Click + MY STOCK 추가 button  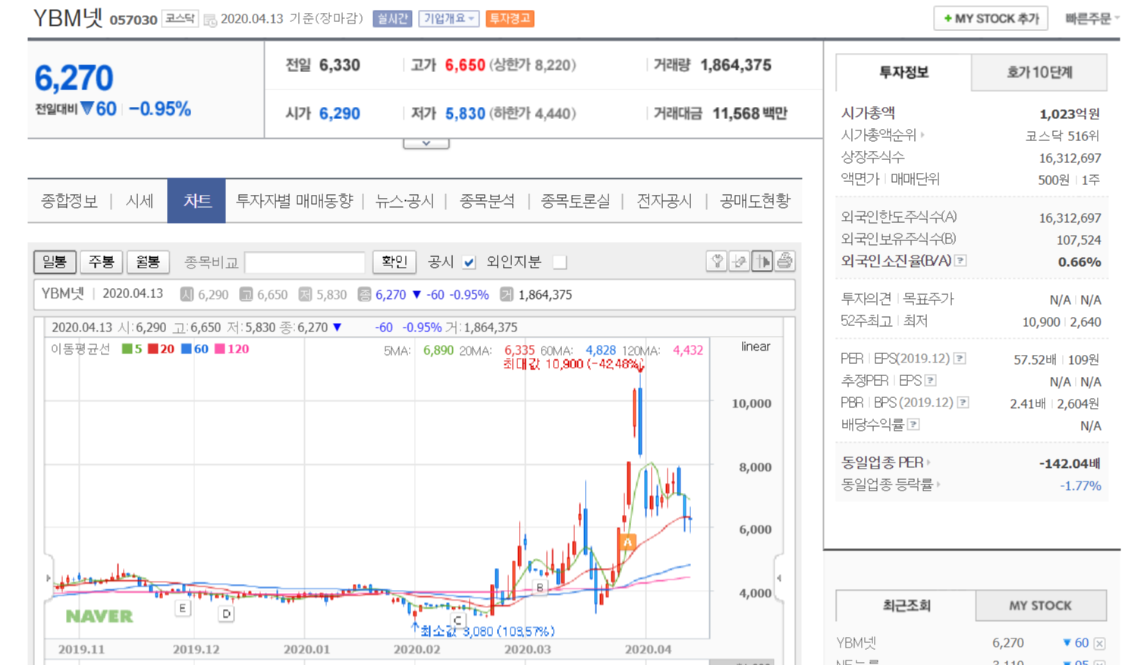[991, 18]
